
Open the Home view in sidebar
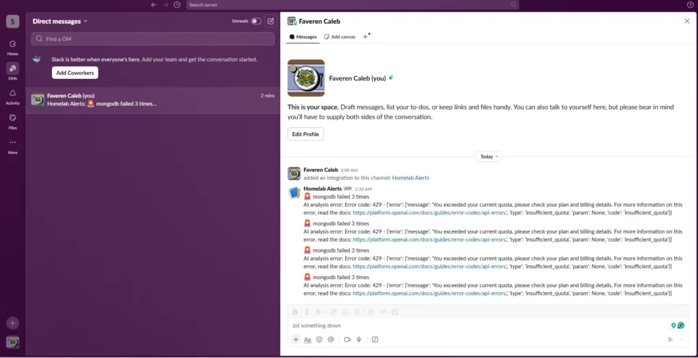point(12,47)
